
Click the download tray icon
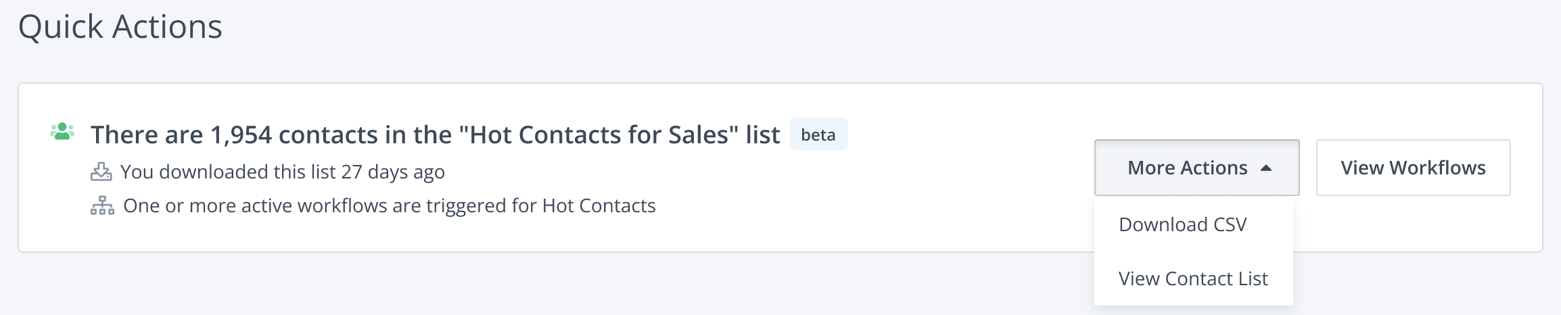101,172
